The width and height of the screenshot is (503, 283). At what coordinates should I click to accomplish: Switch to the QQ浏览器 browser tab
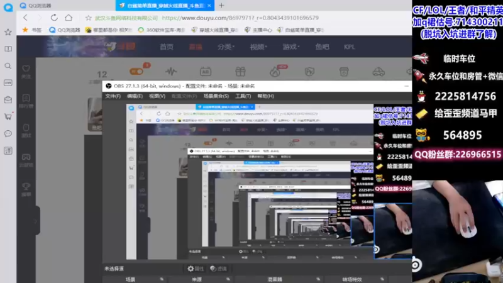66,6
